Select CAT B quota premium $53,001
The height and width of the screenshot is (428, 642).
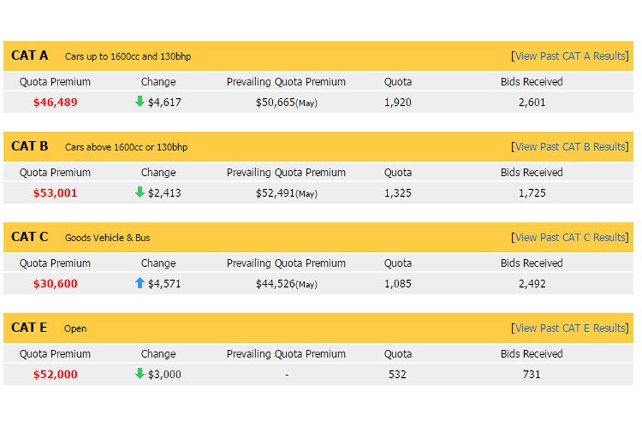click(x=55, y=193)
